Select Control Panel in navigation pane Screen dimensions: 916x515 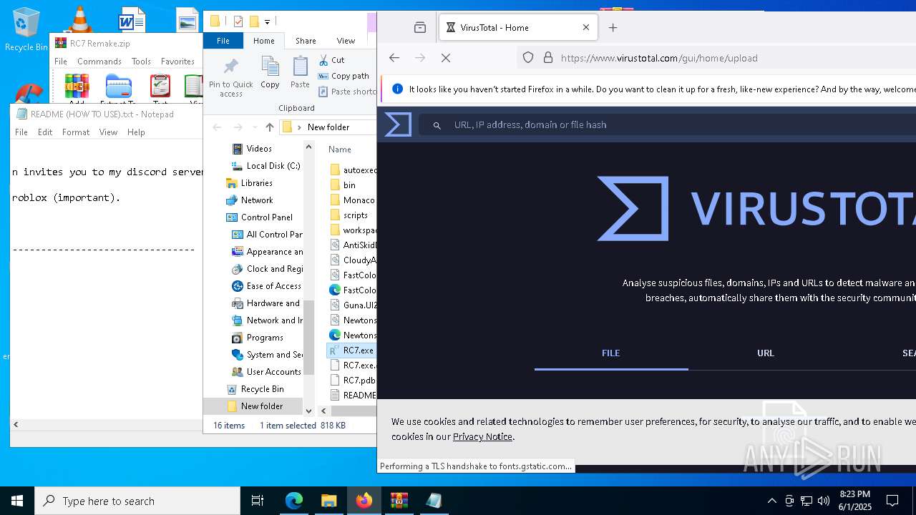(266, 217)
